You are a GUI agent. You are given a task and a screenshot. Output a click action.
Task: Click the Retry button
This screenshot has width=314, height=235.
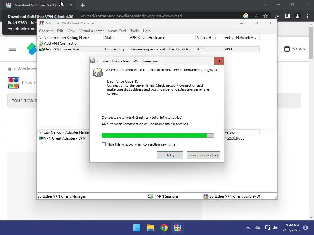(170, 155)
